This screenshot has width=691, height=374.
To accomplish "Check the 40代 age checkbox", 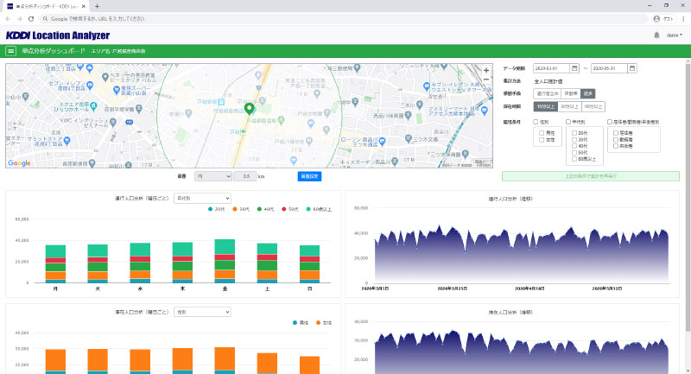I will pos(574,146).
